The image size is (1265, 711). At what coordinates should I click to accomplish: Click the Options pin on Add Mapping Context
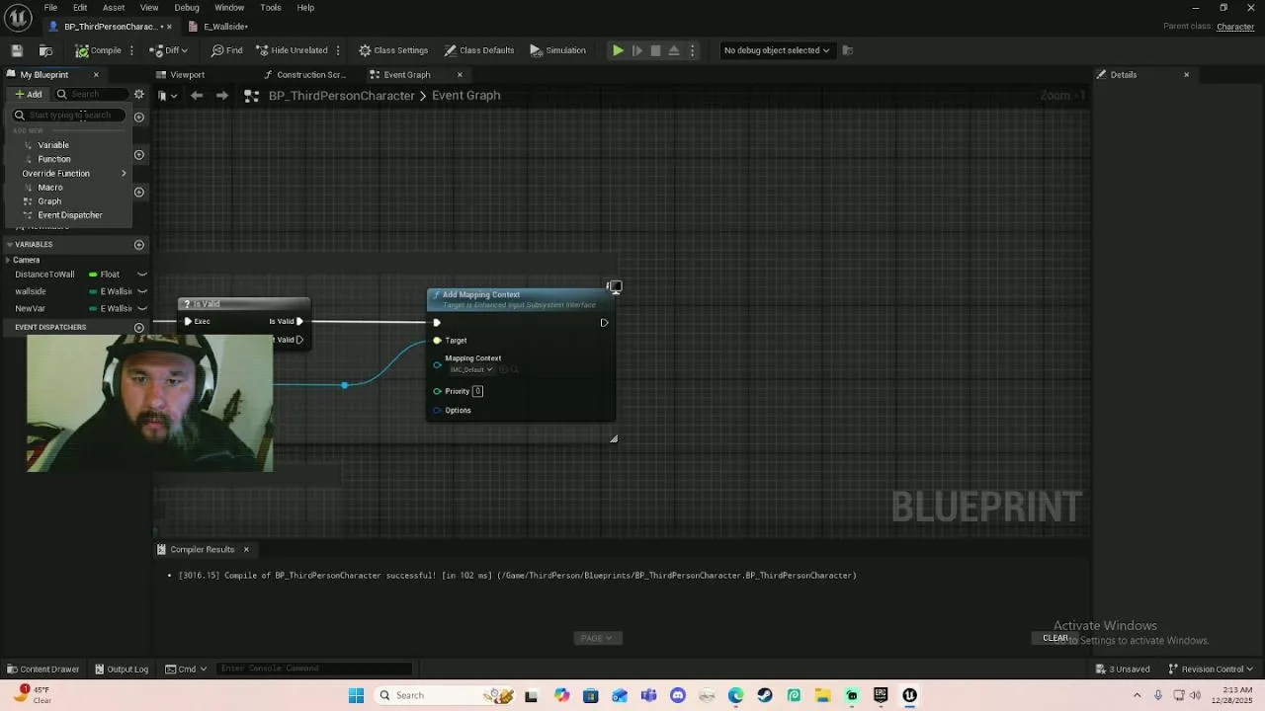pos(437,411)
